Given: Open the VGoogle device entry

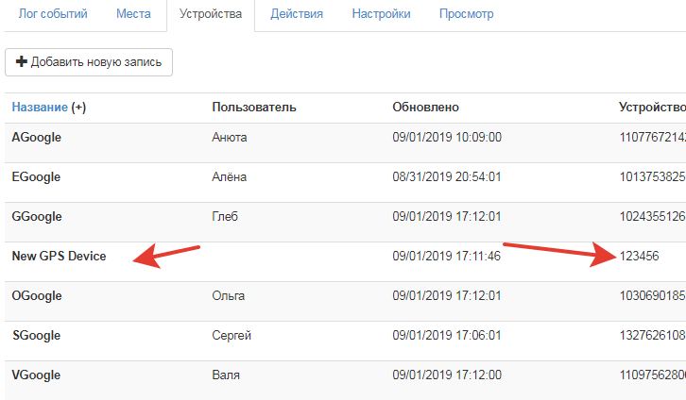Looking at the screenshot, I should [36, 375].
